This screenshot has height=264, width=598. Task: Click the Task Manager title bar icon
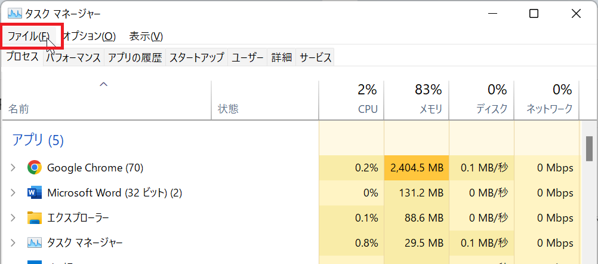(x=14, y=14)
